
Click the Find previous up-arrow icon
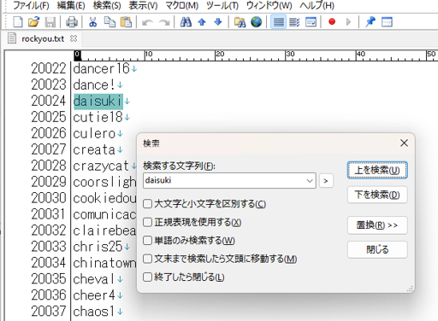[x=202, y=22]
